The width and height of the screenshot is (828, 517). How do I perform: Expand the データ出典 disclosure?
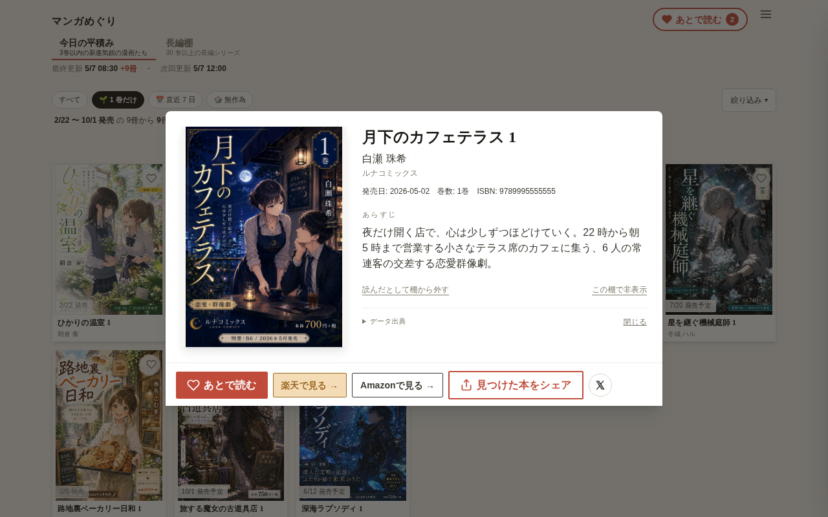(x=384, y=321)
